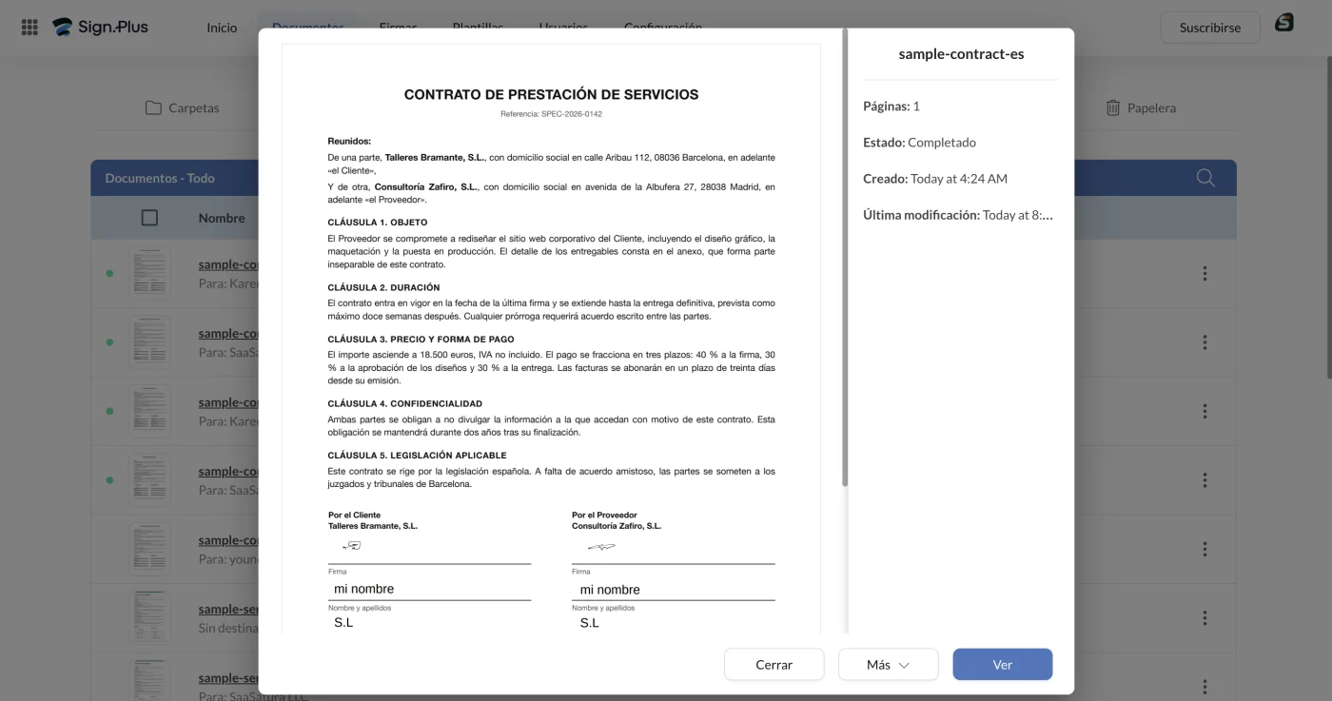Screen dimensions: 1332x701
Task: Click the 'Estado: Completado' text
Action: coord(919,143)
